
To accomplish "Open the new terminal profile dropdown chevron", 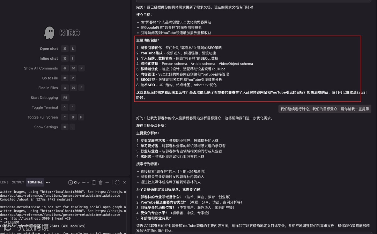I will click(88, 182).
